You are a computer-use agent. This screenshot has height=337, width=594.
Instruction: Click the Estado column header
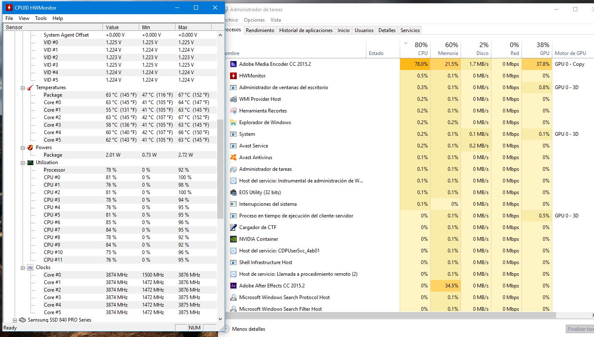(x=383, y=49)
